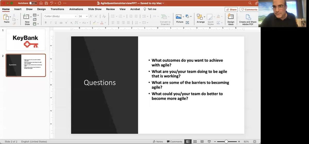Click fit slide to window icon
The width and height of the screenshot is (309, 144).
(255, 141)
